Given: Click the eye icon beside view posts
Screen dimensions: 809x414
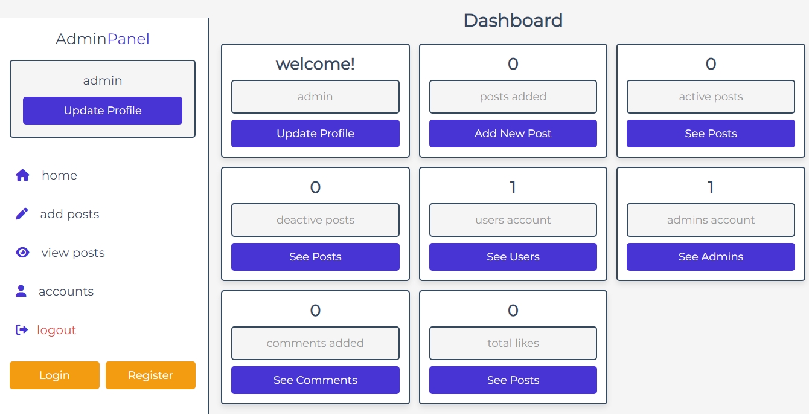Looking at the screenshot, I should [22, 253].
